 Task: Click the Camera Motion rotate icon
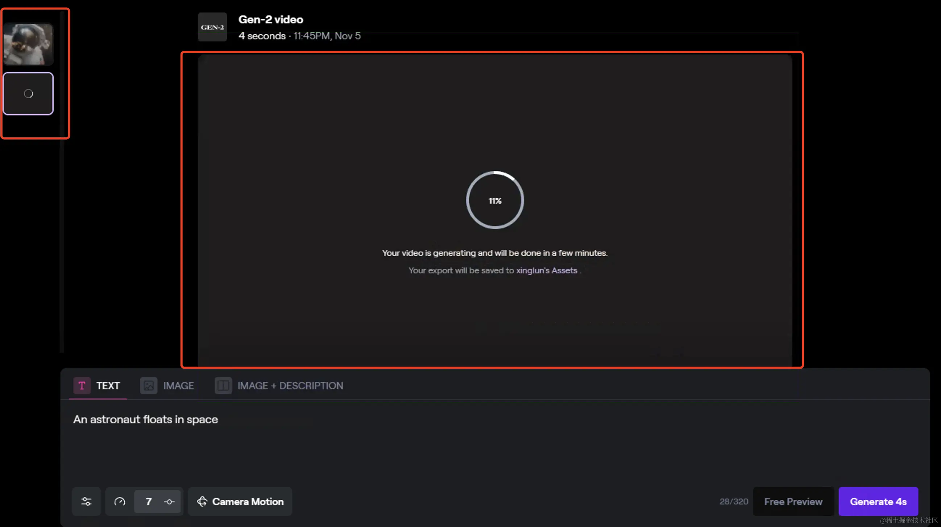point(202,501)
